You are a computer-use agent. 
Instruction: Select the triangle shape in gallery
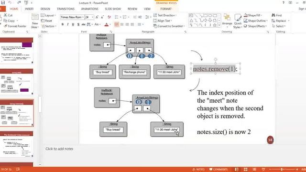[x=191, y=20]
